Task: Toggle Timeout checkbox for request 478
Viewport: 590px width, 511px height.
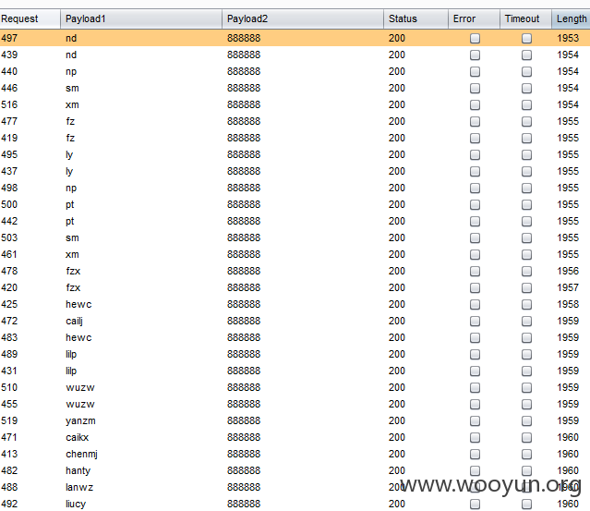Action: point(527,271)
